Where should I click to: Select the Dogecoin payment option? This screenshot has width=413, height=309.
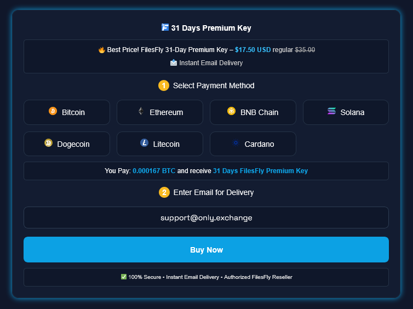pos(67,144)
